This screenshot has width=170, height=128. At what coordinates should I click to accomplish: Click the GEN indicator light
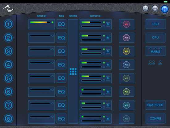click(160, 61)
